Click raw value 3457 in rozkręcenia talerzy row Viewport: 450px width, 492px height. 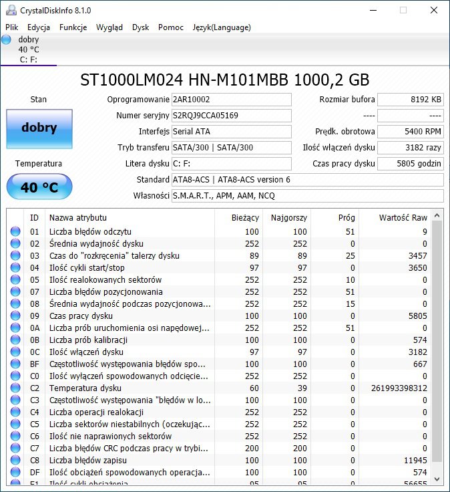coord(417,256)
